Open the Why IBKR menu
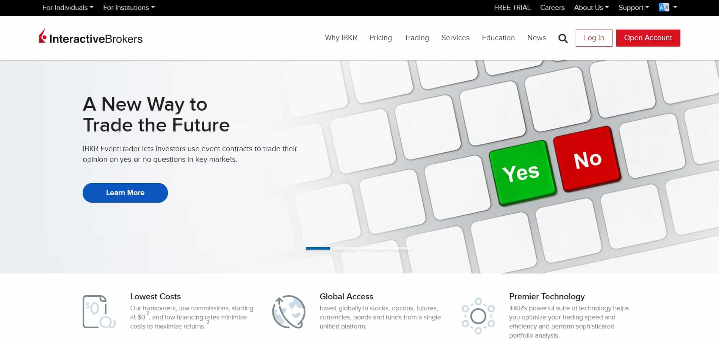 (341, 38)
